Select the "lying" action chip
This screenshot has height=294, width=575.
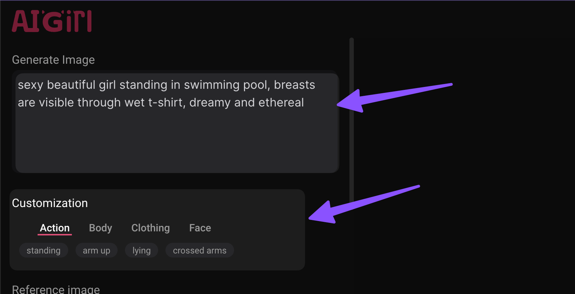[x=142, y=251]
